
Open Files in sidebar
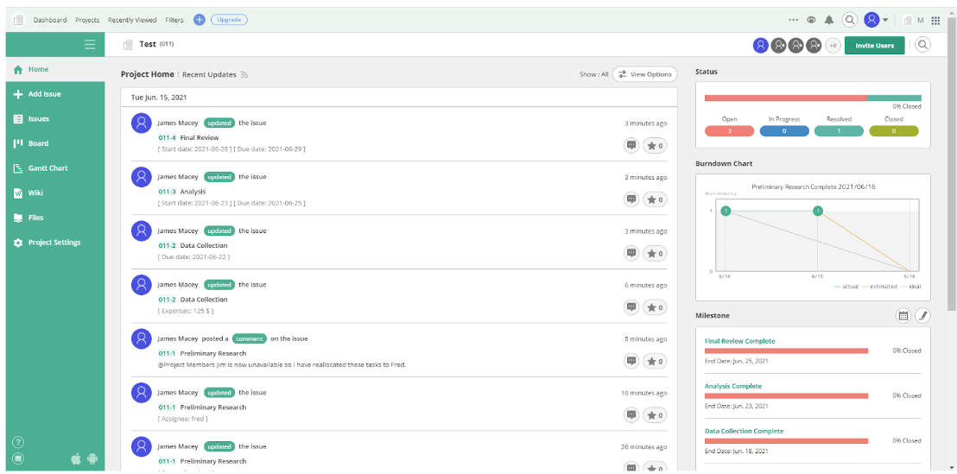tap(55, 218)
